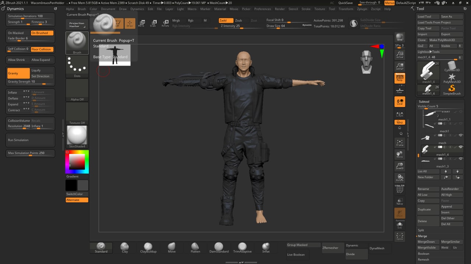Click the QuickSave button
Screen dimensions: 471x264
point(346,3)
